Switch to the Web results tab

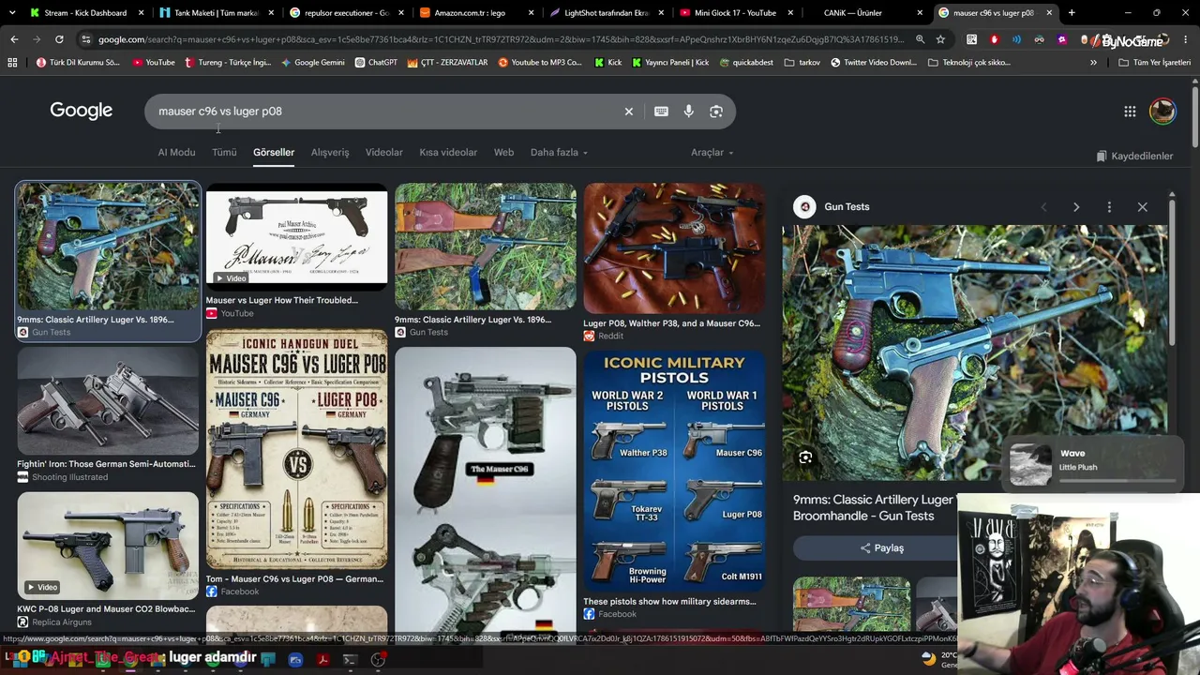503,153
